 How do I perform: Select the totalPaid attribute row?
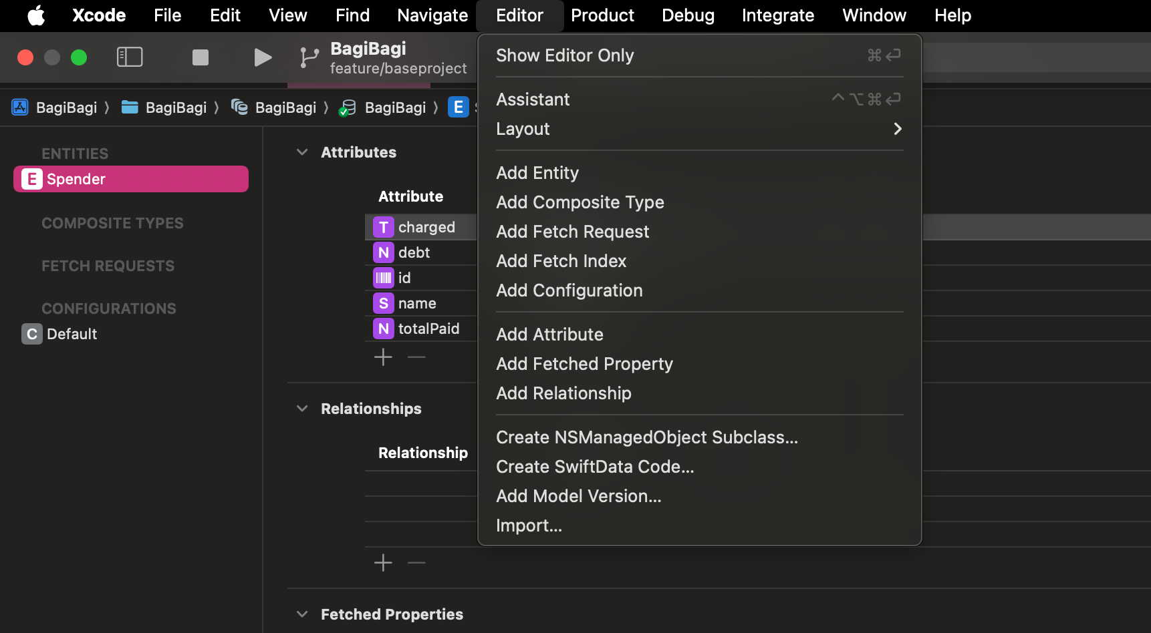428,329
